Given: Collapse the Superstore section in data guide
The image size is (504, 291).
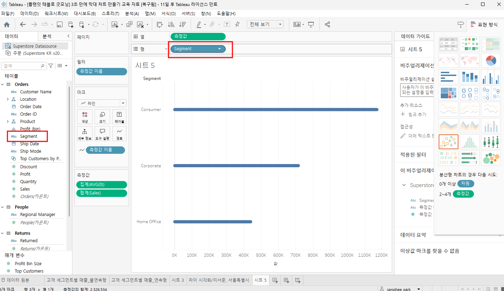Looking at the screenshot, I should pyautogui.click(x=404, y=185).
